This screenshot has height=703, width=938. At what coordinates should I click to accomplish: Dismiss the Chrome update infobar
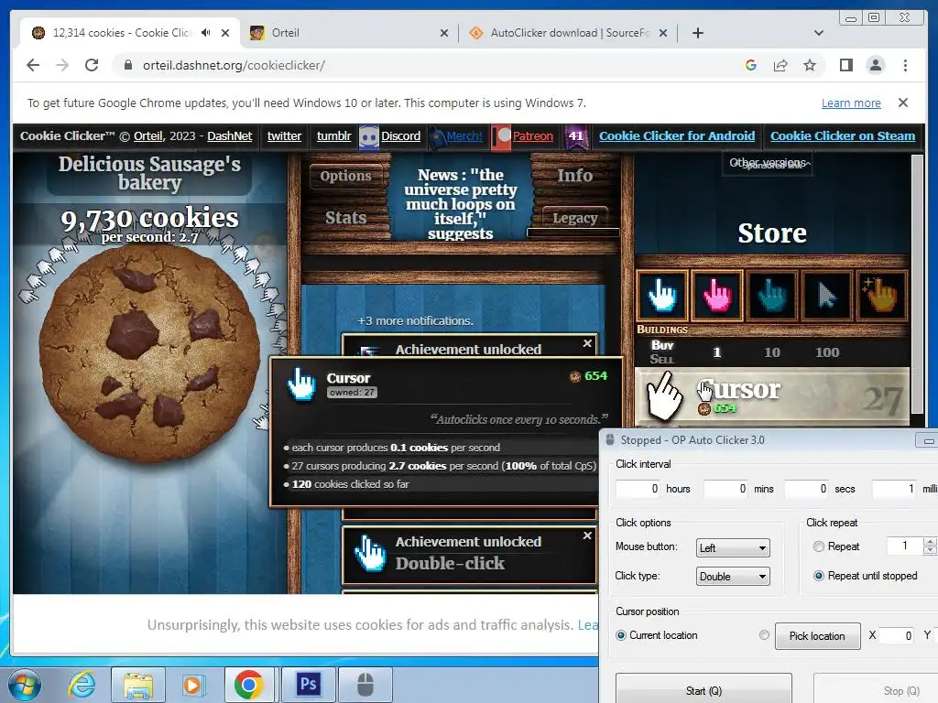pyautogui.click(x=902, y=103)
